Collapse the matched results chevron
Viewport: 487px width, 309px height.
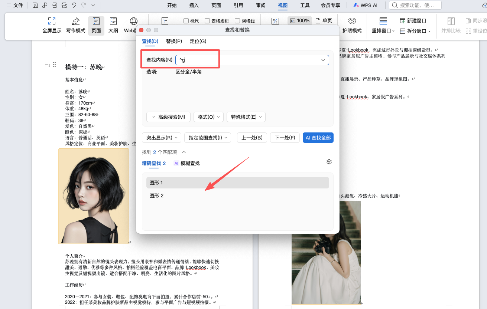pos(184,152)
